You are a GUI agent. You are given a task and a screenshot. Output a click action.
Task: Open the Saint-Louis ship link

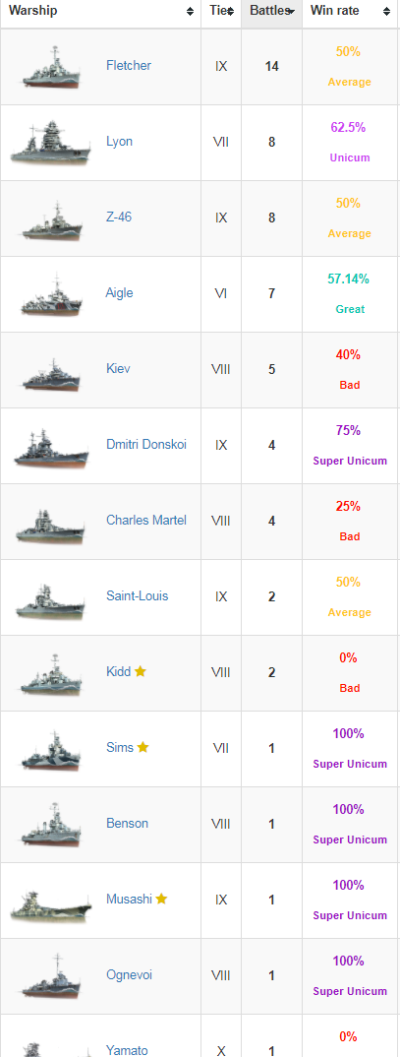(138, 595)
